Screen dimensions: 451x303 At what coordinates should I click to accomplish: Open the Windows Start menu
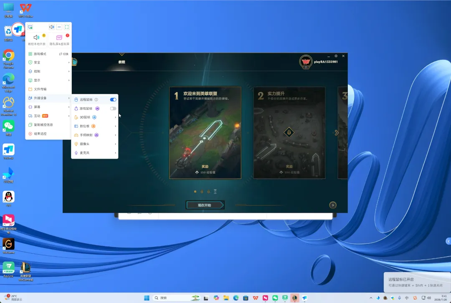click(147, 298)
